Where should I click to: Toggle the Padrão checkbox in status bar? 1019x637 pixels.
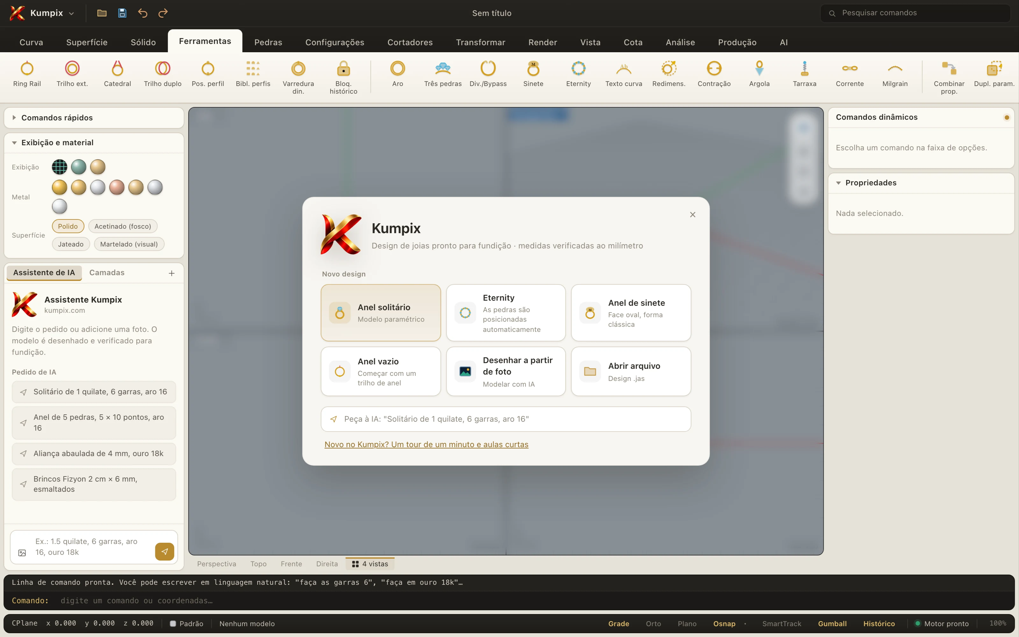(x=173, y=624)
